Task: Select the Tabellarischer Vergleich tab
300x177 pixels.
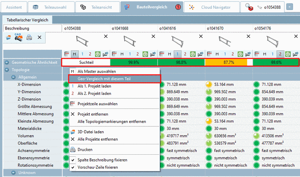Action: coord(27,20)
